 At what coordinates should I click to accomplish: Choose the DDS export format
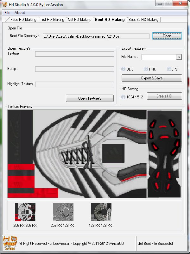tap(124, 69)
